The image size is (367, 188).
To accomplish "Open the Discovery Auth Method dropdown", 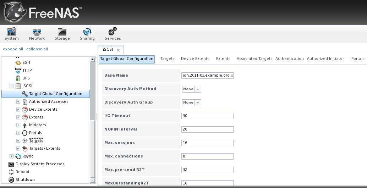I will click(x=198, y=89).
